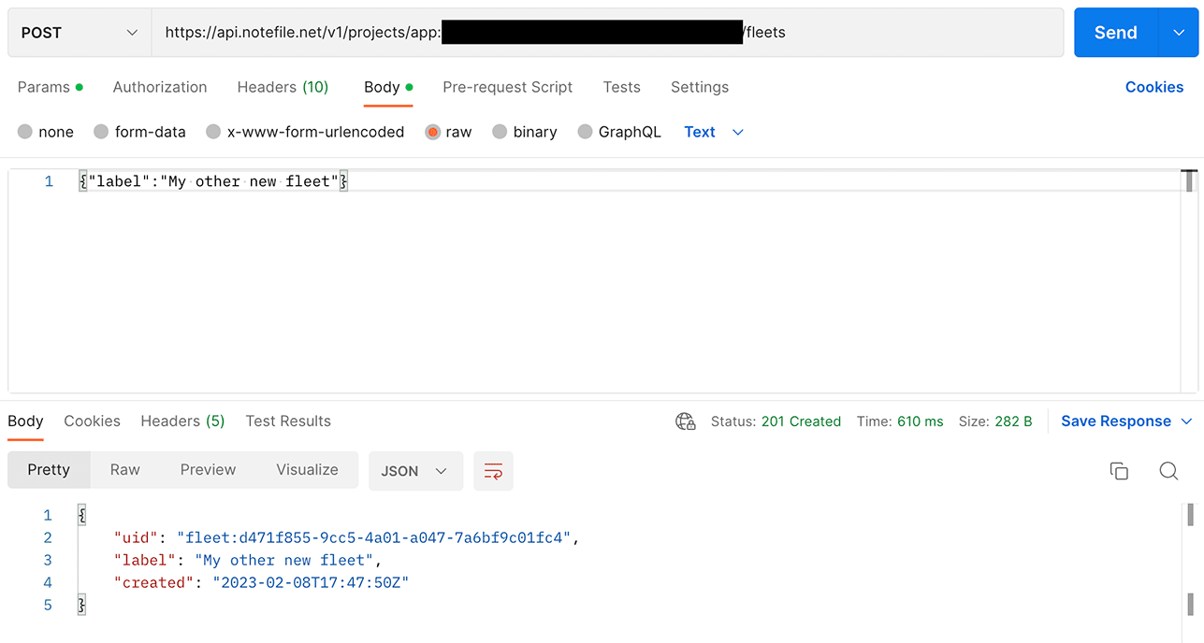Screen dimensions: 1204x643
Task: Switch to Raw response view
Action: tap(124, 470)
